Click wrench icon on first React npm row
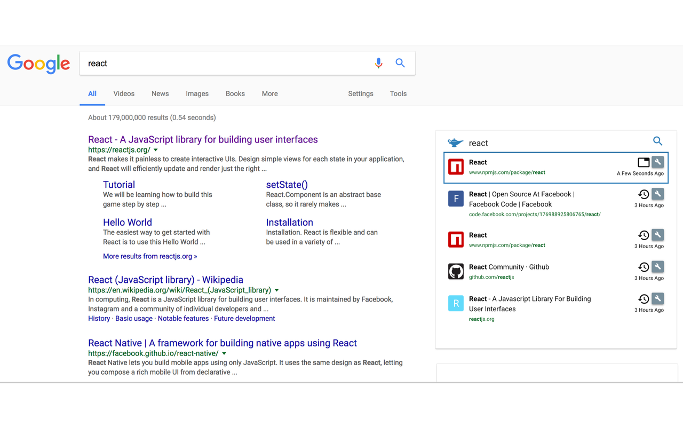Image resolution: width=683 pixels, height=427 pixels. [x=658, y=162]
